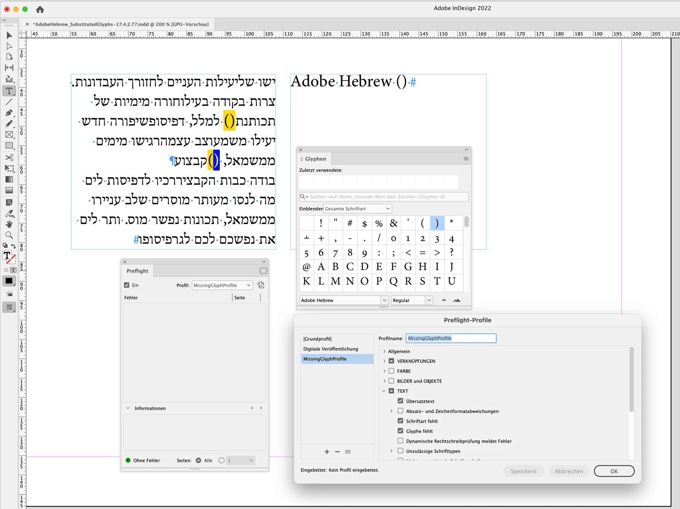Switch to the Preflight panel tab

coord(137,271)
